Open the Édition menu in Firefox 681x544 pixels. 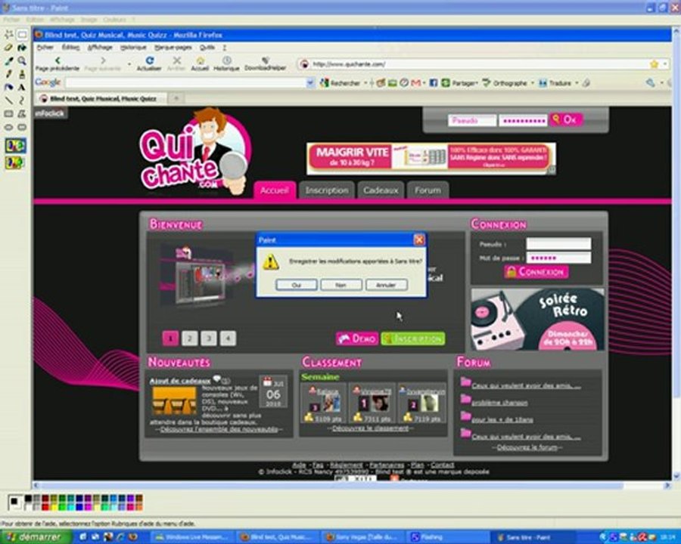[70, 48]
